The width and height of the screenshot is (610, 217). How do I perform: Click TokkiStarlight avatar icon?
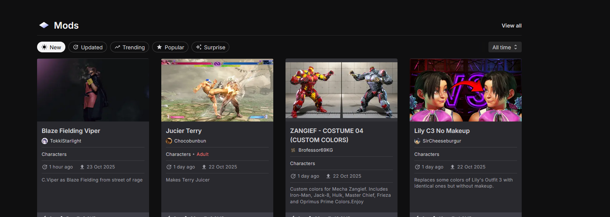pos(45,141)
